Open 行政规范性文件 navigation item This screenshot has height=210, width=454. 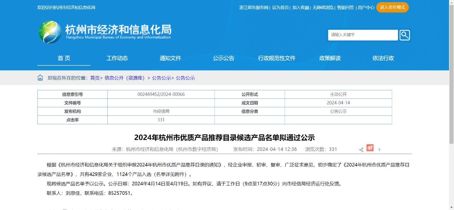pos(277,58)
